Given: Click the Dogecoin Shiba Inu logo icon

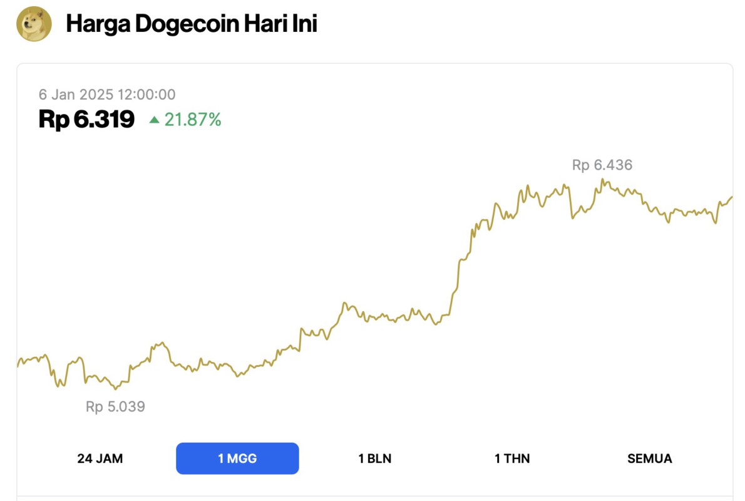Looking at the screenshot, I should point(34,24).
